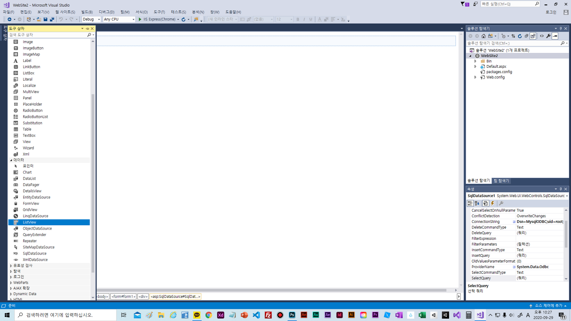Select Label control in toolbox

(49, 60)
